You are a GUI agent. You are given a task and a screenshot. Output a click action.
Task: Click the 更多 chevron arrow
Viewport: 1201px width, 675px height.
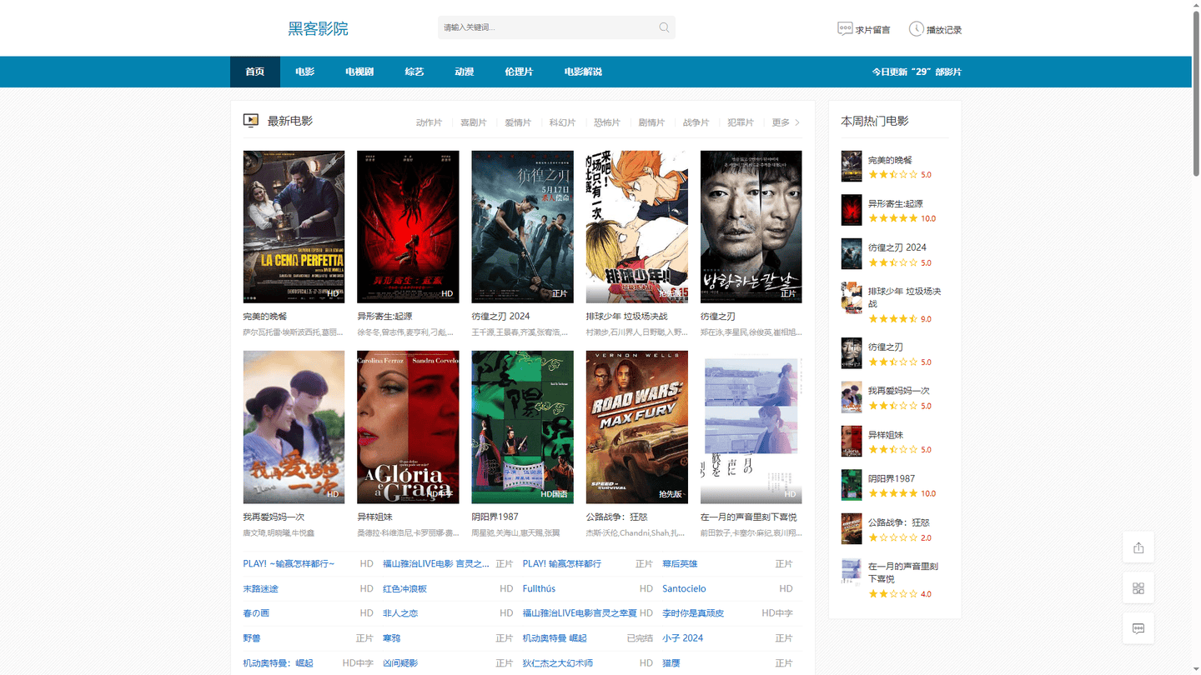click(x=797, y=122)
